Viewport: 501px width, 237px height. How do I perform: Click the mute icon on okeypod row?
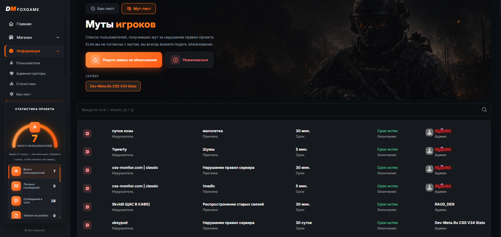pyautogui.click(x=87, y=225)
